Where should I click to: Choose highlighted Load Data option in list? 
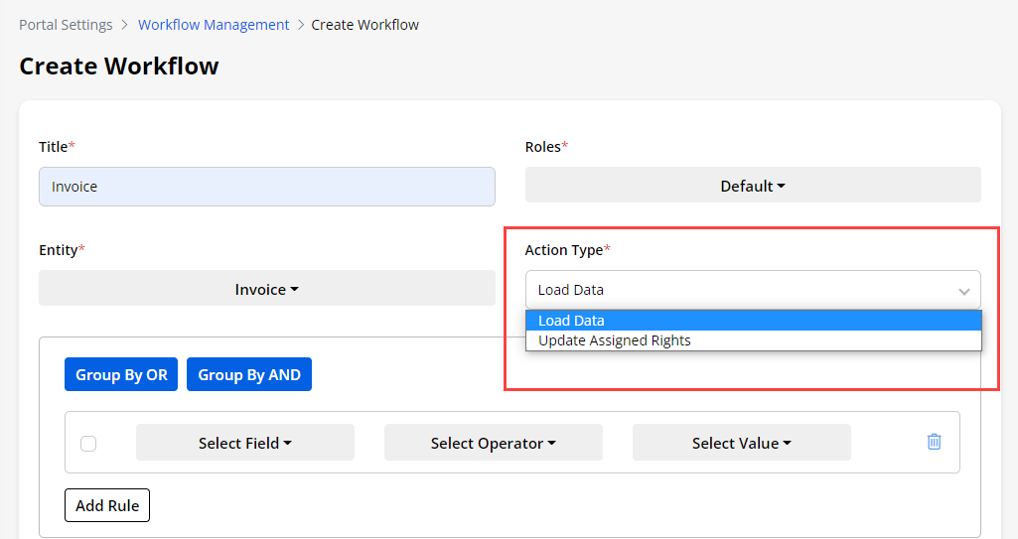(571, 321)
